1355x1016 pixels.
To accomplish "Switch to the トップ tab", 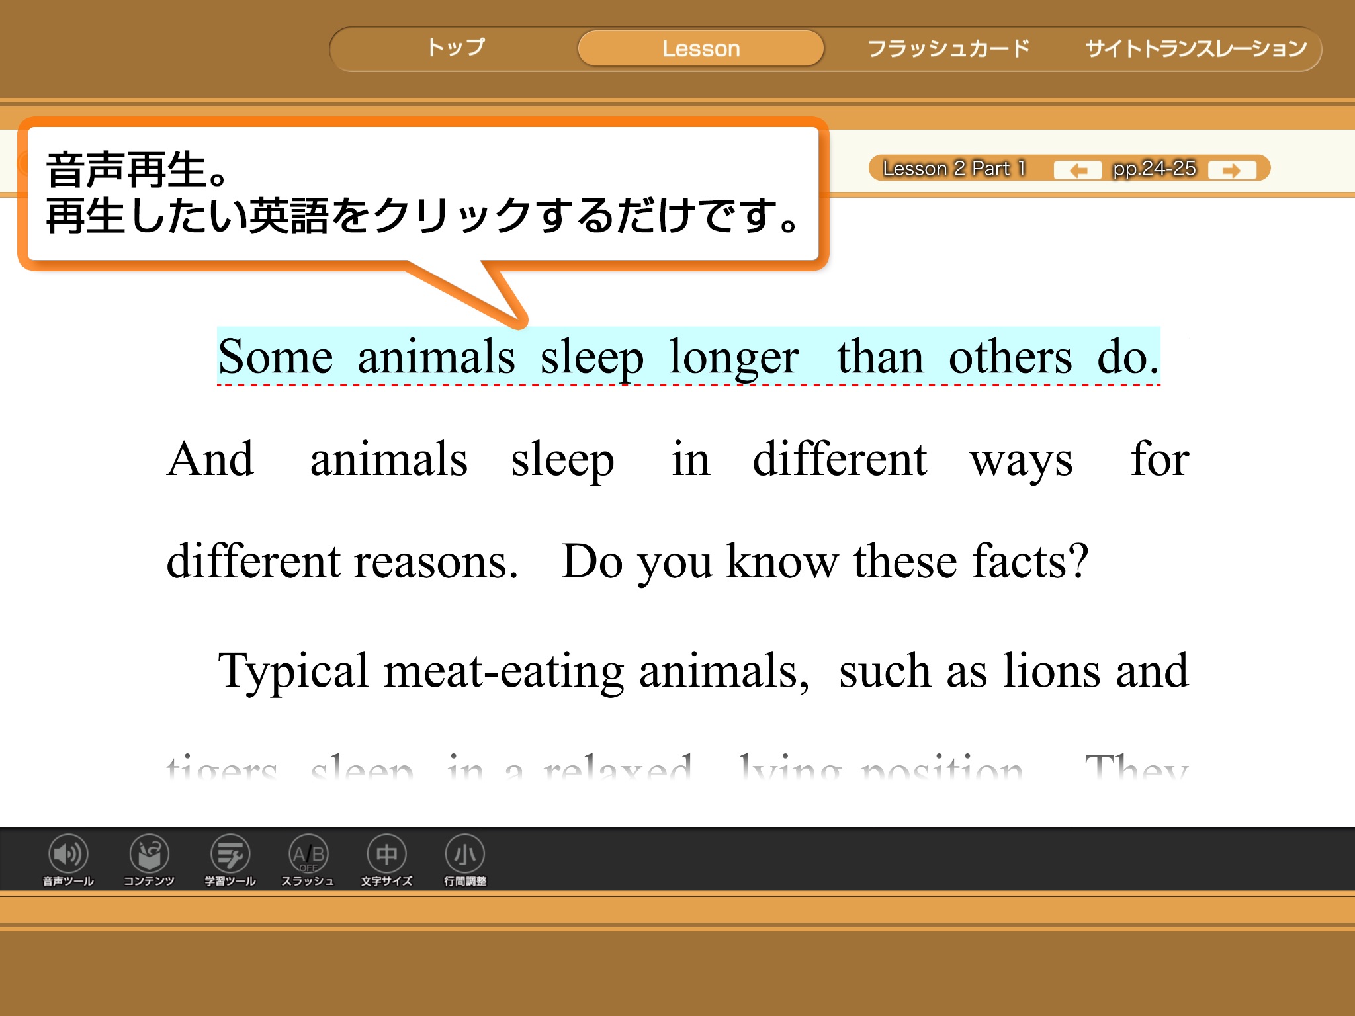I will pyautogui.click(x=455, y=48).
